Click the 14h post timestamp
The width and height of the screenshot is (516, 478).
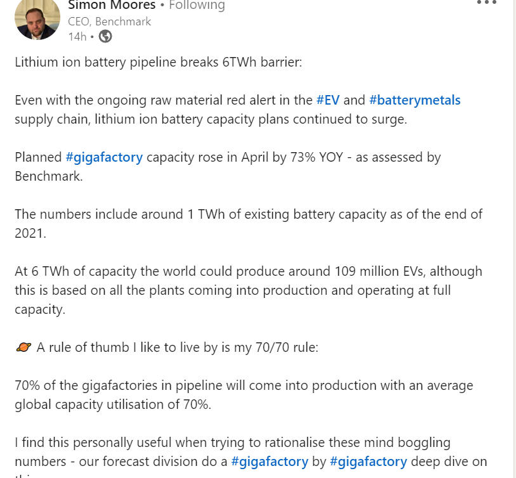[77, 37]
